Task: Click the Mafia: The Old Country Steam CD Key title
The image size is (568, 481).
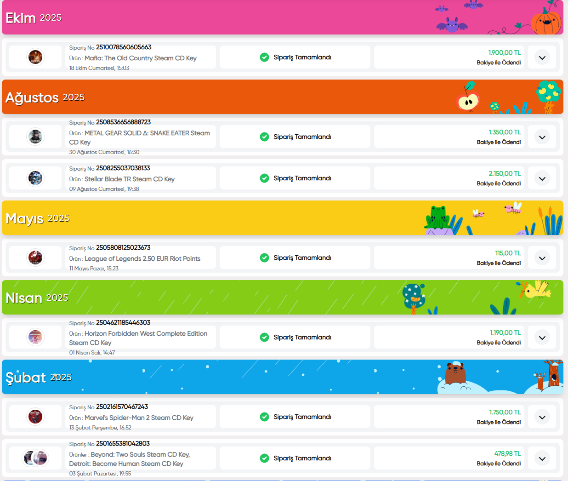Action: click(141, 58)
